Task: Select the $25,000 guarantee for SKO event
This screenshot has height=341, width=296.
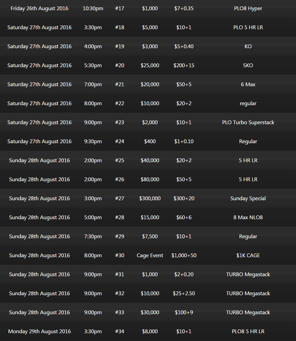Action: pos(150,65)
